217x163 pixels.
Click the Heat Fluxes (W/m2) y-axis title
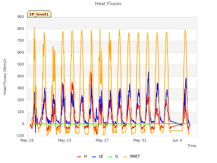(x=5, y=77)
